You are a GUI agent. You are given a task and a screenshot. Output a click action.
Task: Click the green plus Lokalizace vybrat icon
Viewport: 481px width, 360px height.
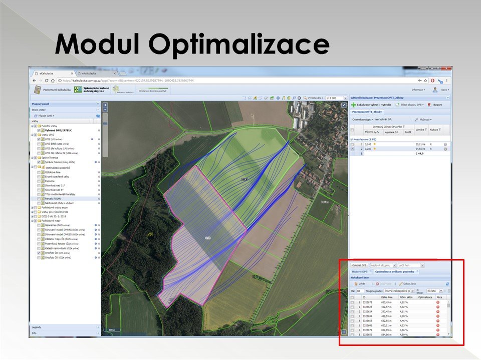tap(354, 105)
